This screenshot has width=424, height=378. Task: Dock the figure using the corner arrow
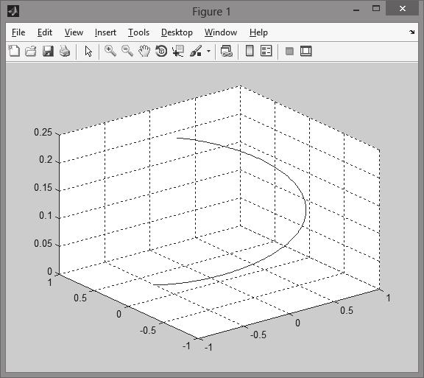pyautogui.click(x=411, y=32)
